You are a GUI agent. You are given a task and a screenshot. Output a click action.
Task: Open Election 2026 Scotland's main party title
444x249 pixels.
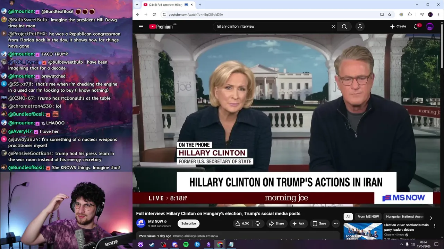(x=406, y=227)
